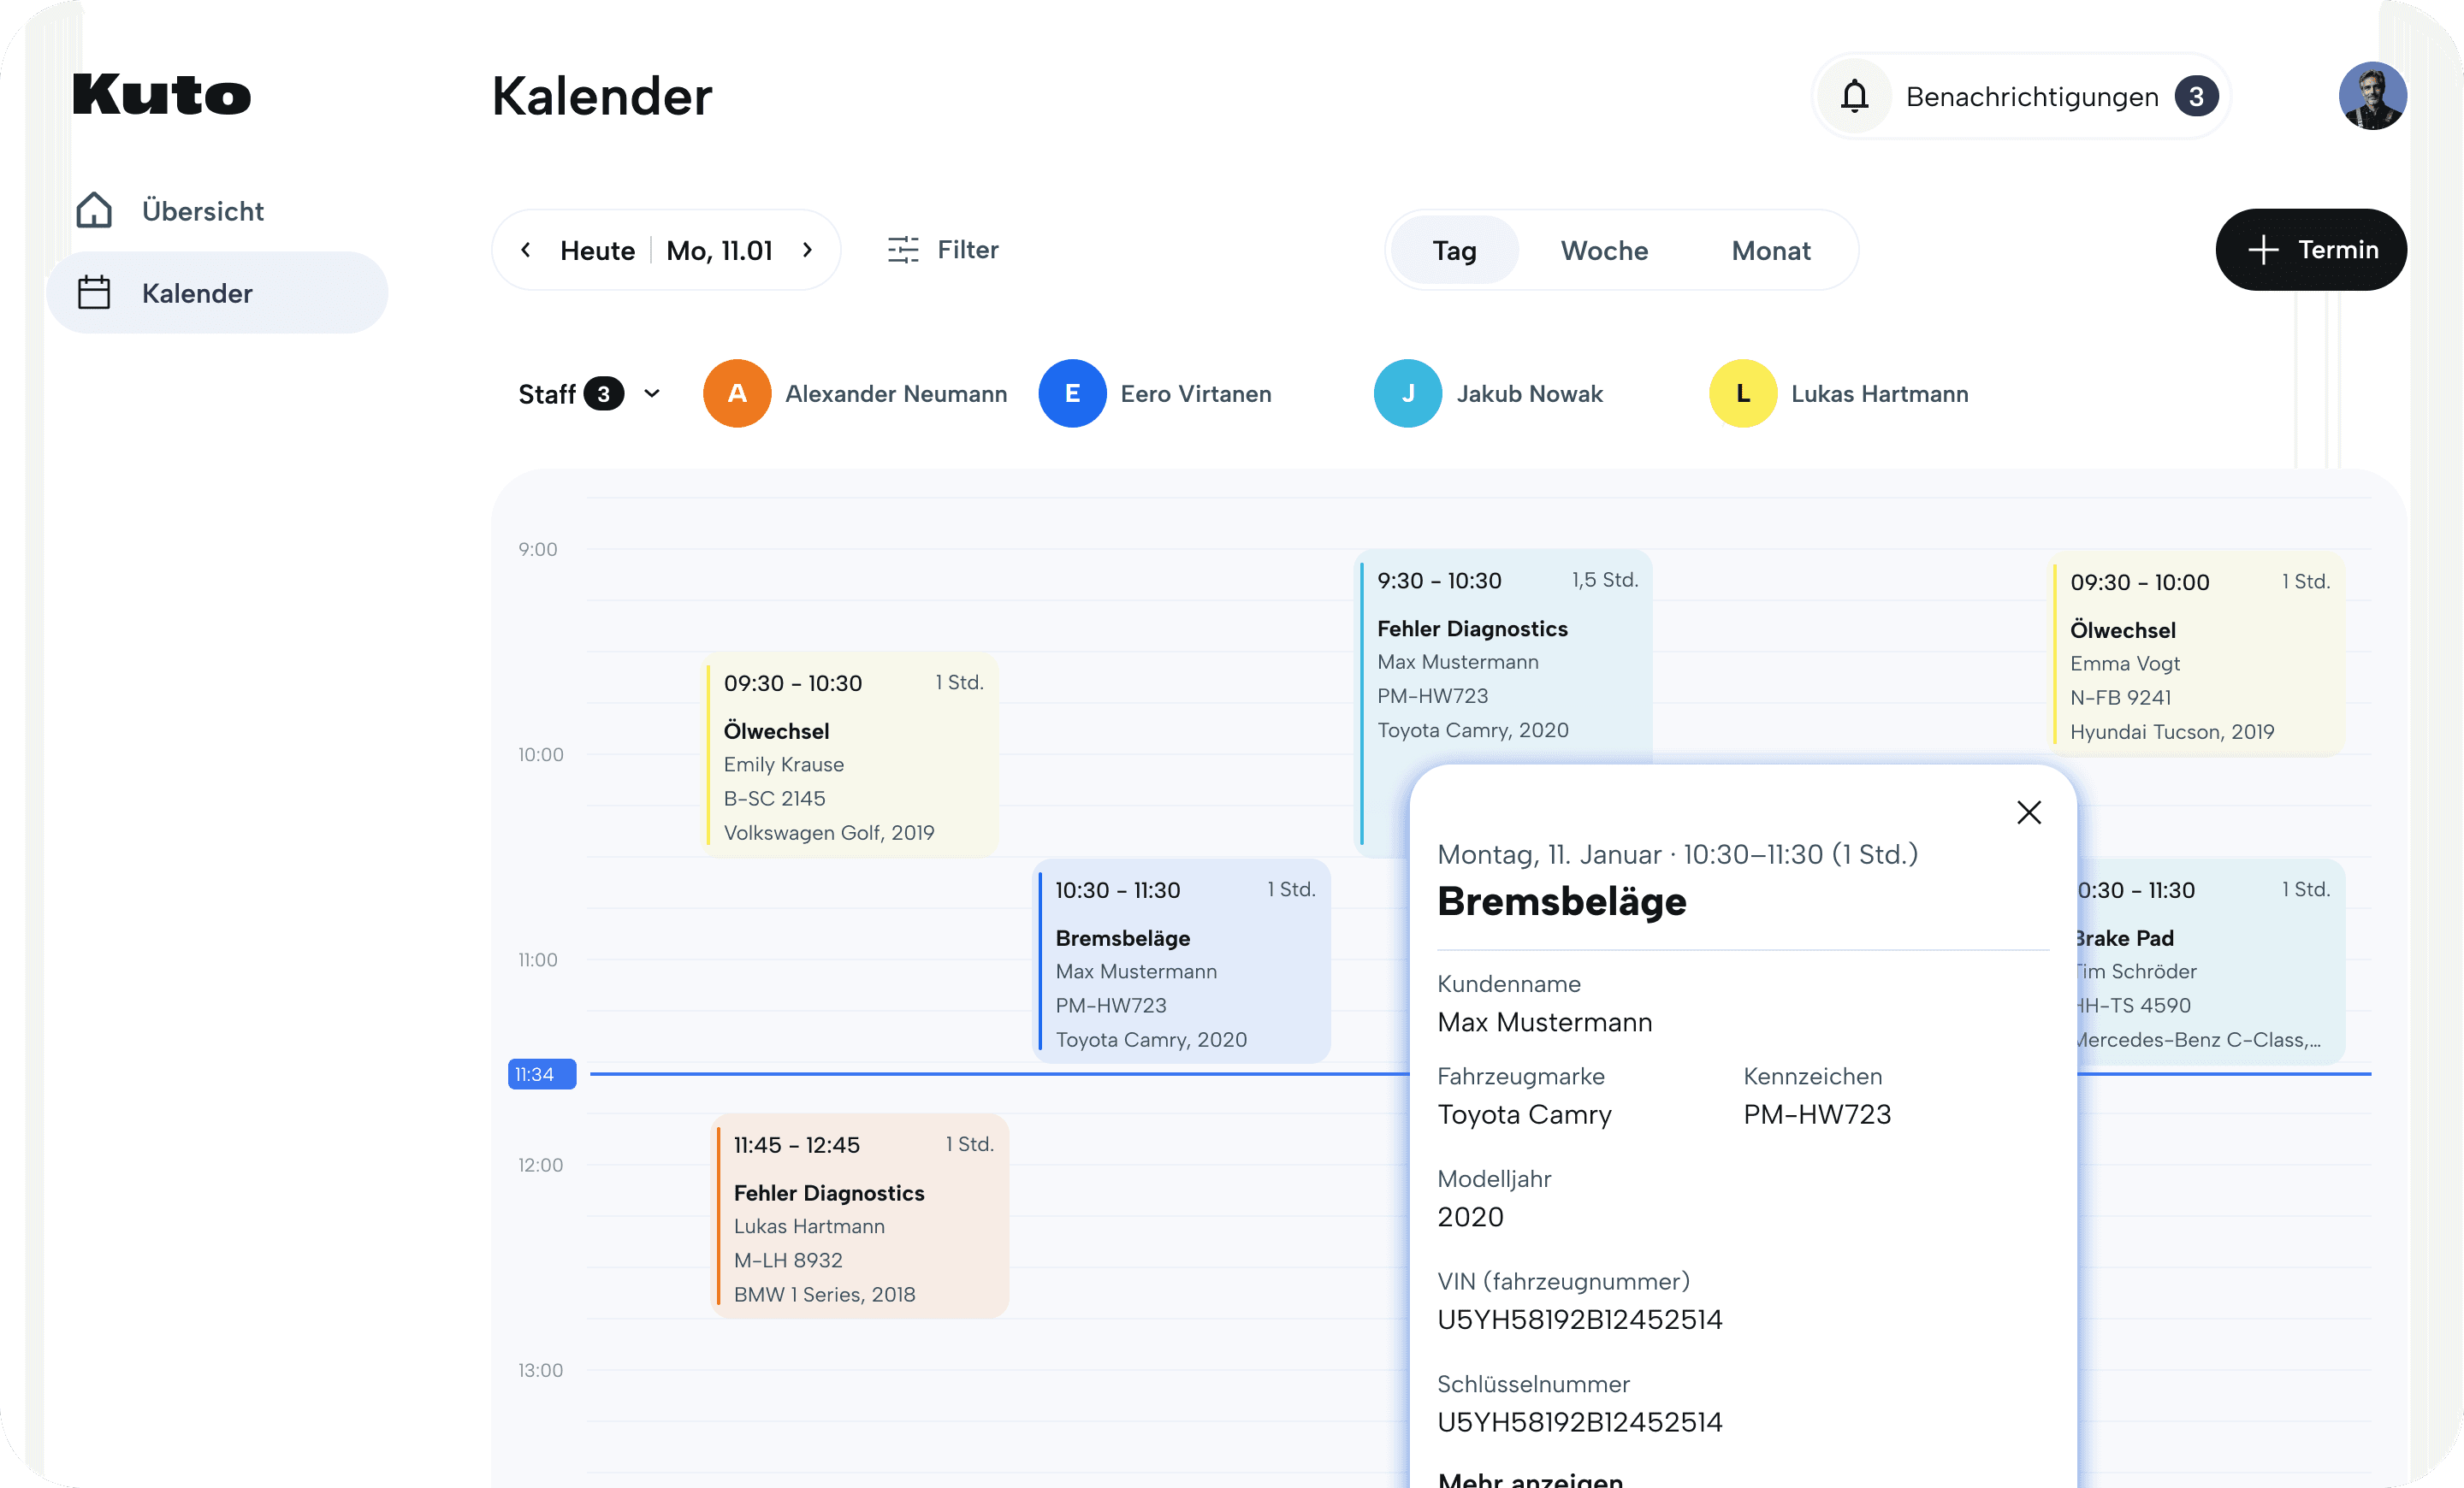Go to next day with right arrow
This screenshot has height=1488, width=2464.
click(807, 250)
